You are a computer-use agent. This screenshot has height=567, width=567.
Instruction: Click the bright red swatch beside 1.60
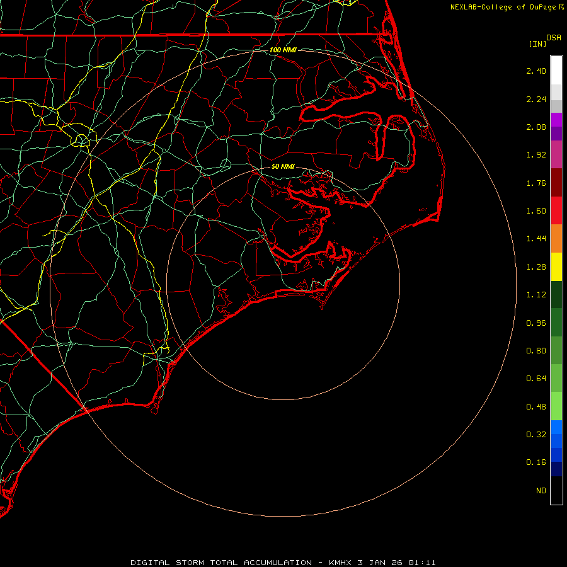(556, 210)
